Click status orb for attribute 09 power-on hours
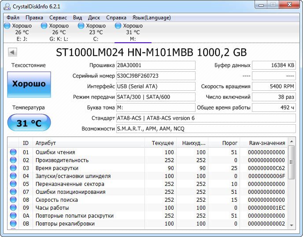This screenshot has width=303, height=237. (13, 208)
